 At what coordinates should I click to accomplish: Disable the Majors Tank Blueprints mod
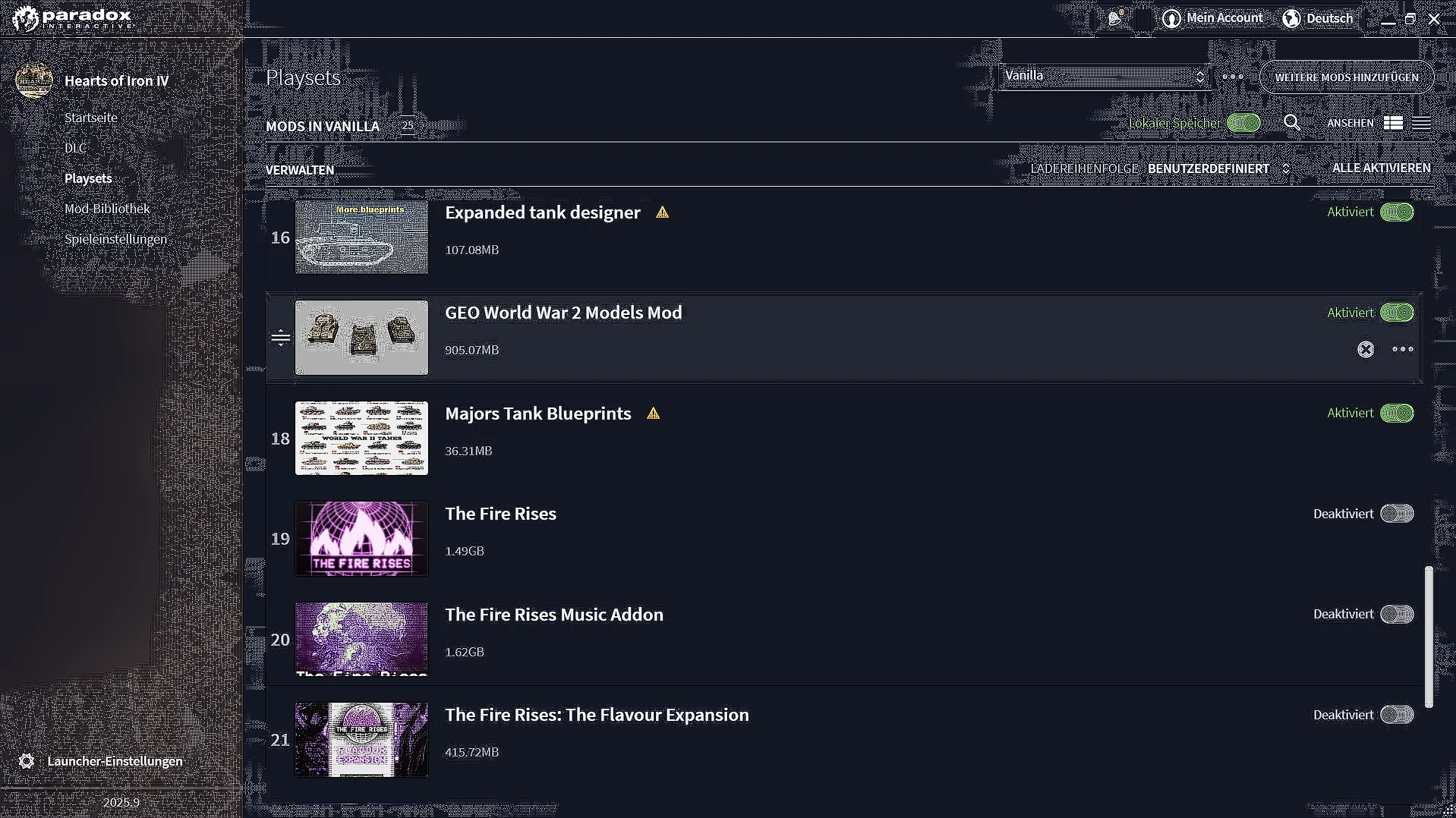point(1397,414)
